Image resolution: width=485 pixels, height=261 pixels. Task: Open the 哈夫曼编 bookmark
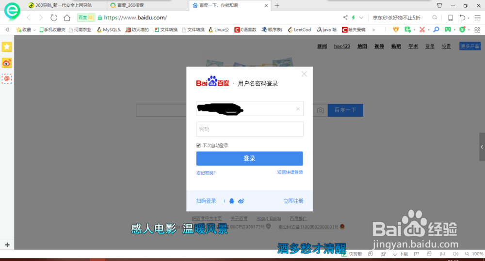pyautogui.click(x=354, y=30)
